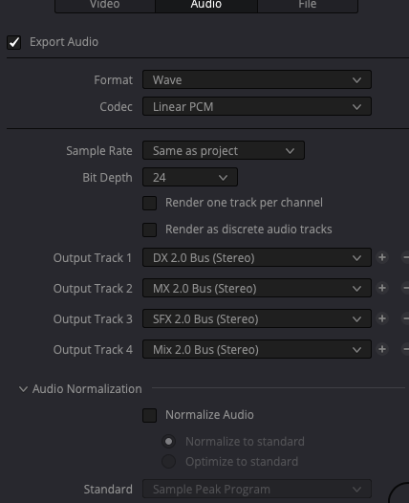Remove Output Track 1 with minus icon
The image size is (409, 503).
click(405, 257)
